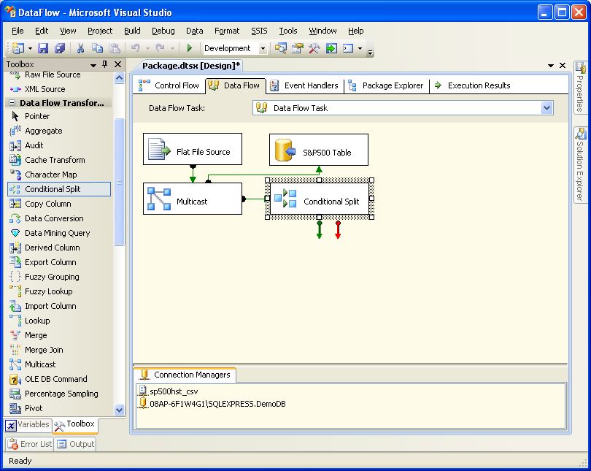Open Undo history dropdown arrow
591x471 pixels.
147,49
